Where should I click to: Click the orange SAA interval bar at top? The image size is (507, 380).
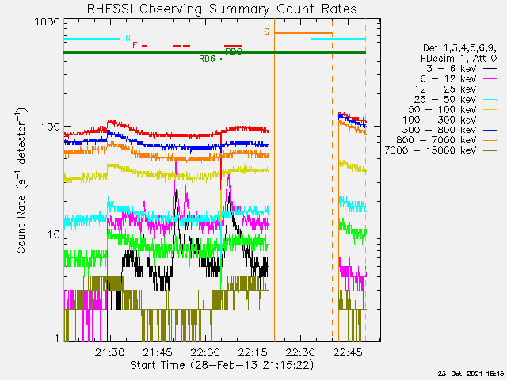(303, 32)
